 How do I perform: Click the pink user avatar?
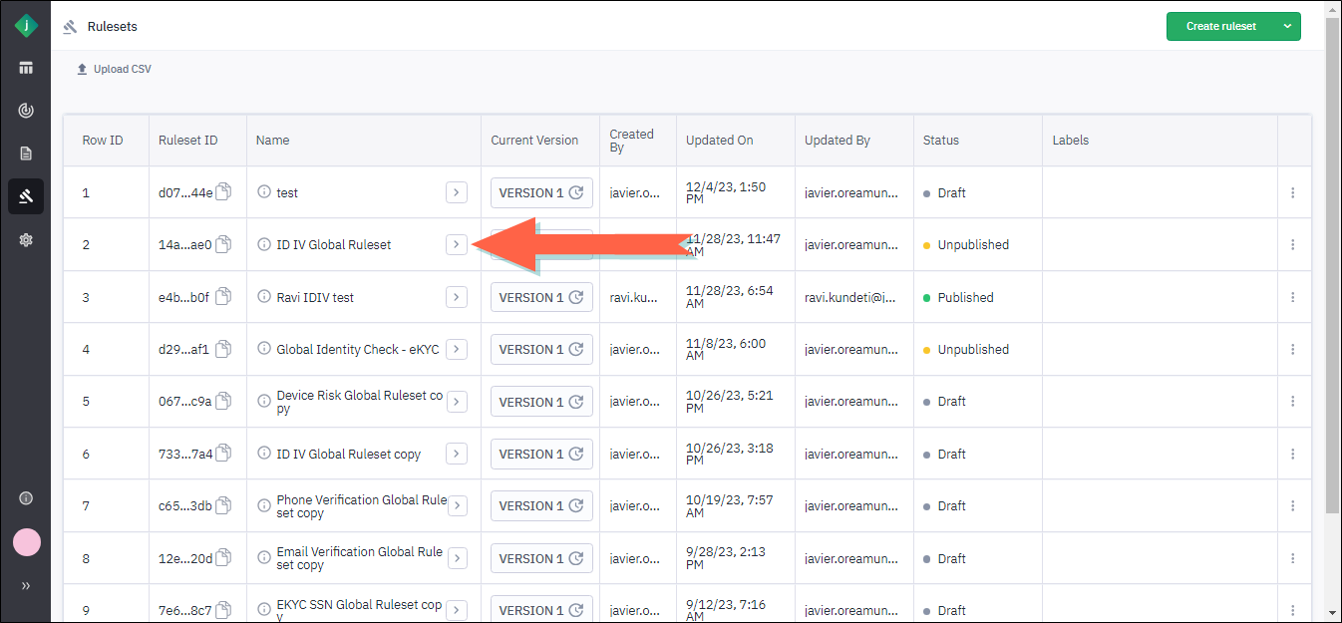26,542
